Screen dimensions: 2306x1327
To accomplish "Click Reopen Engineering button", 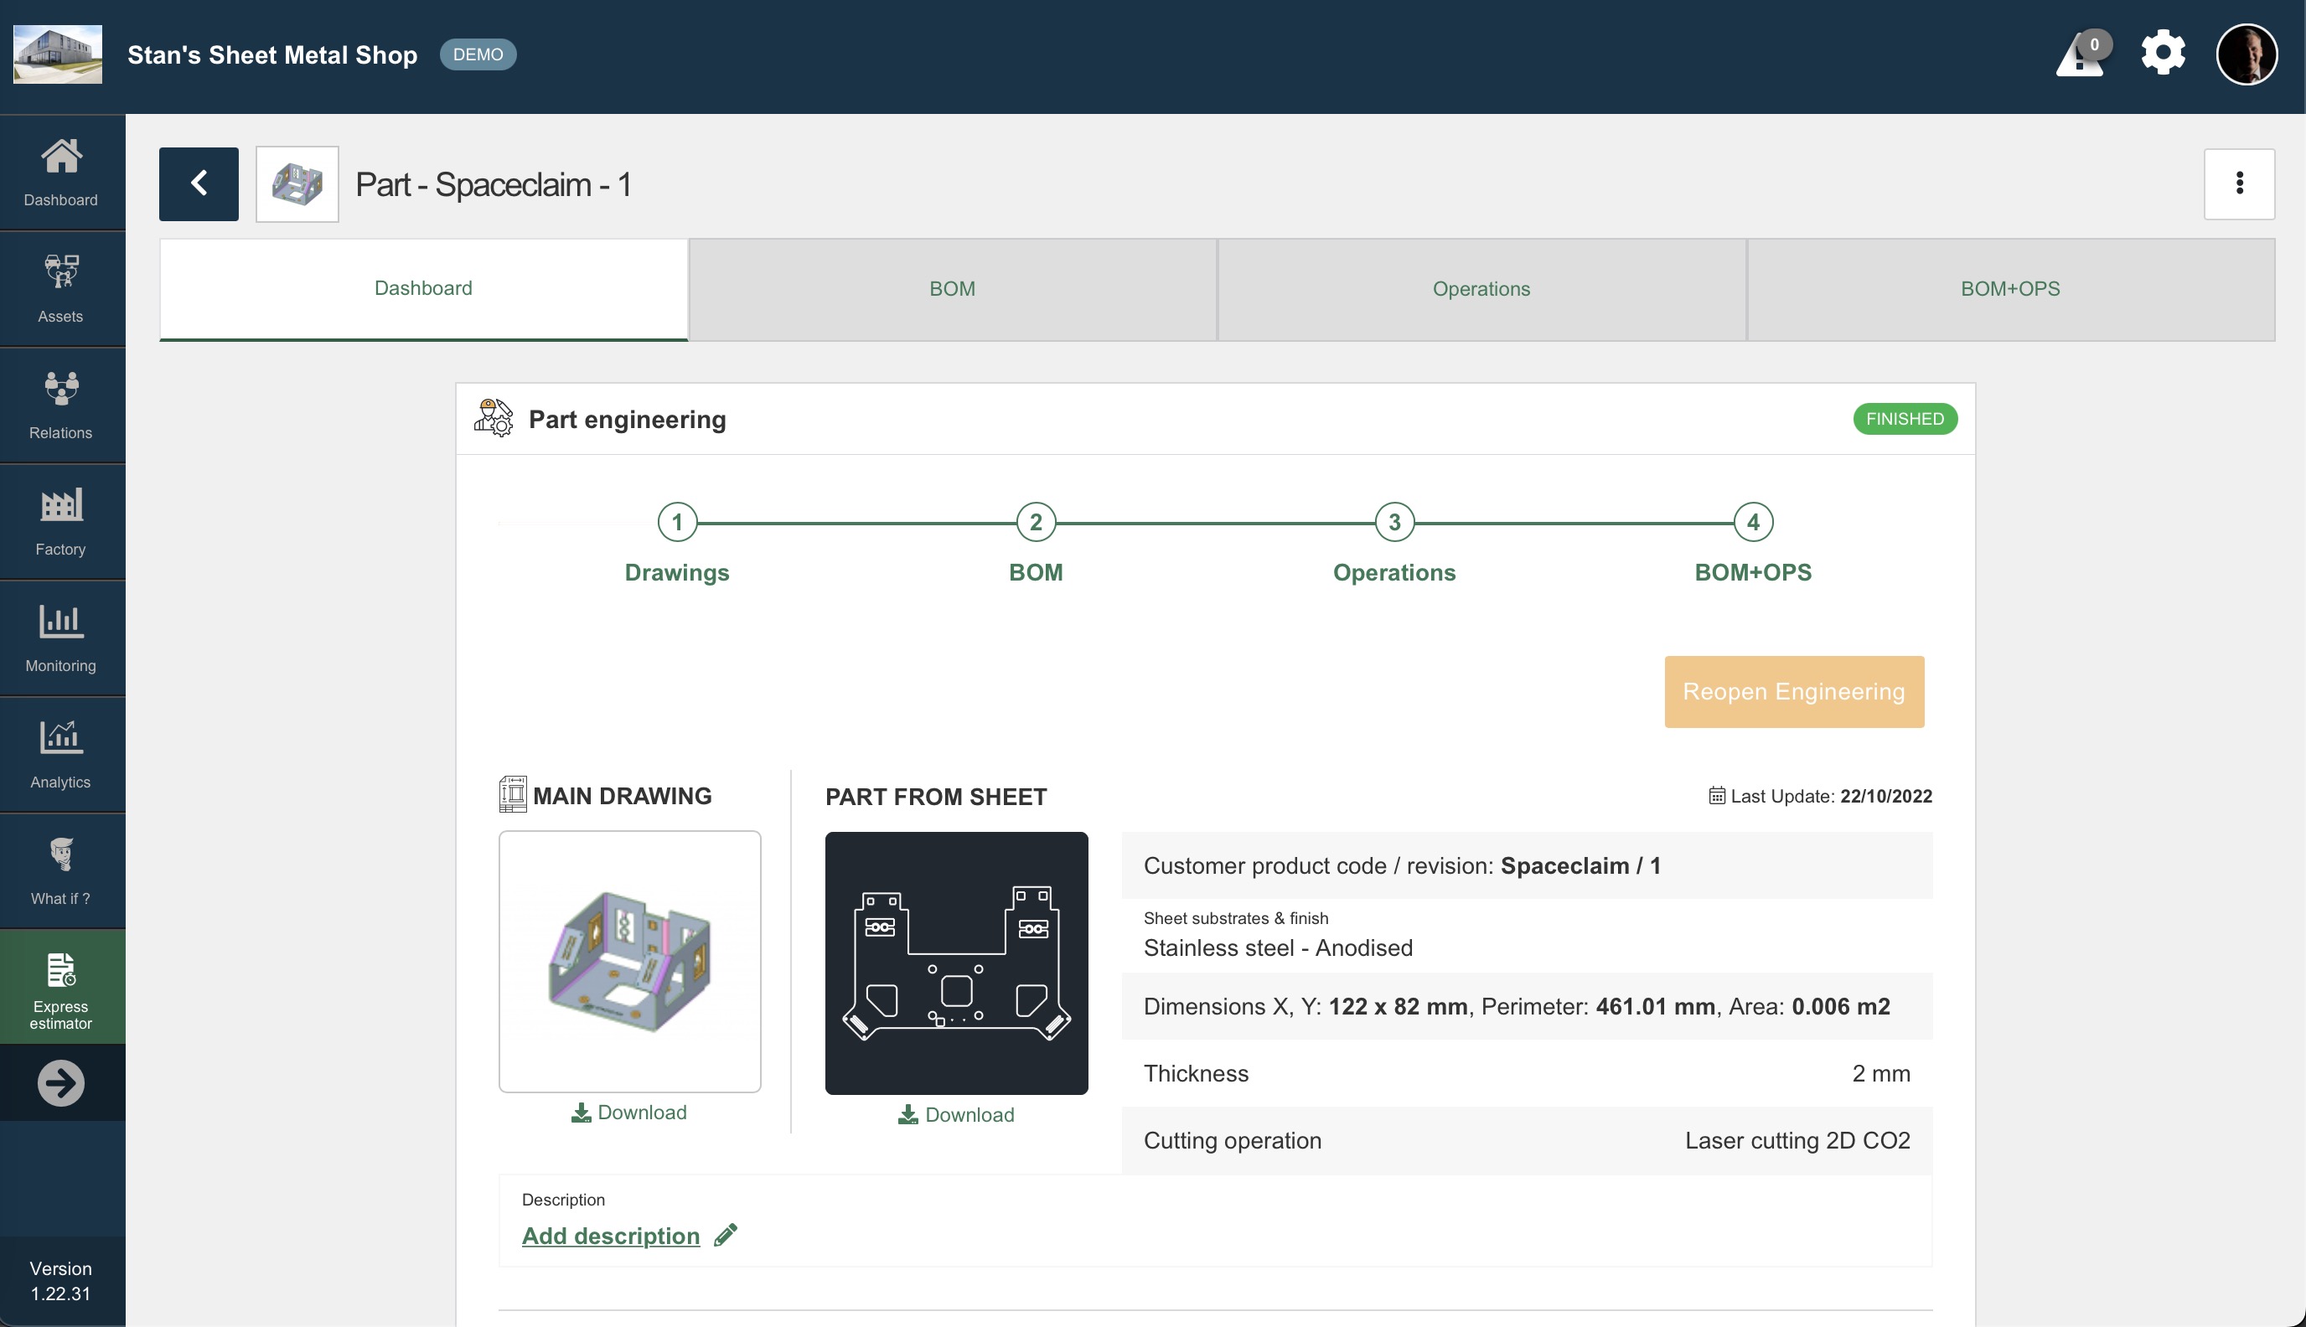I will [x=1793, y=690].
